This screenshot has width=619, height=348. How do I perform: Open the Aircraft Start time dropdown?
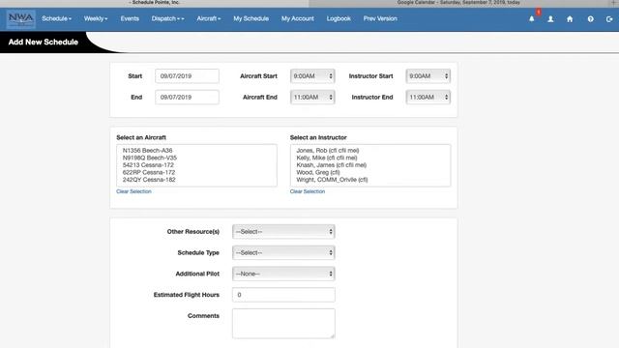pyautogui.click(x=312, y=75)
